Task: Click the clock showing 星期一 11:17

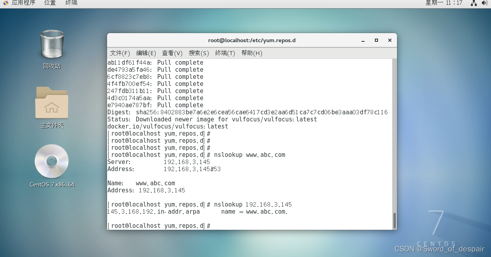Action: click(x=444, y=3)
